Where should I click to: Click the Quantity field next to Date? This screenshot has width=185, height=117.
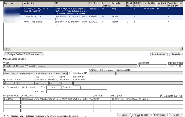[x=77, y=87]
